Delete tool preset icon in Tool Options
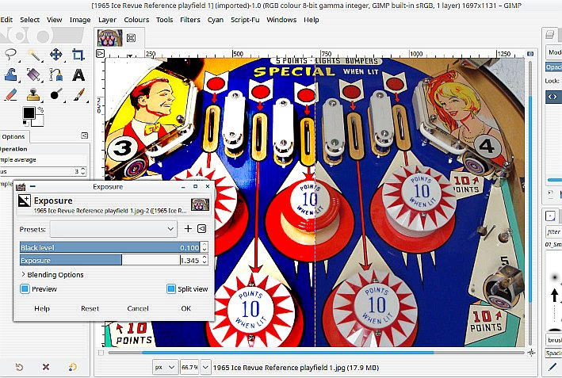562x378 pixels. pyautogui.click(x=45, y=367)
